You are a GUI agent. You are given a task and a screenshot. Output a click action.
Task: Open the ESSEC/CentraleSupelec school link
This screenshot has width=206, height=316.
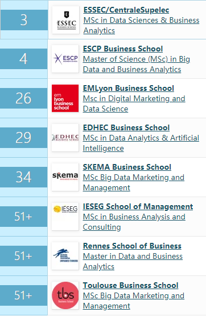point(126,10)
